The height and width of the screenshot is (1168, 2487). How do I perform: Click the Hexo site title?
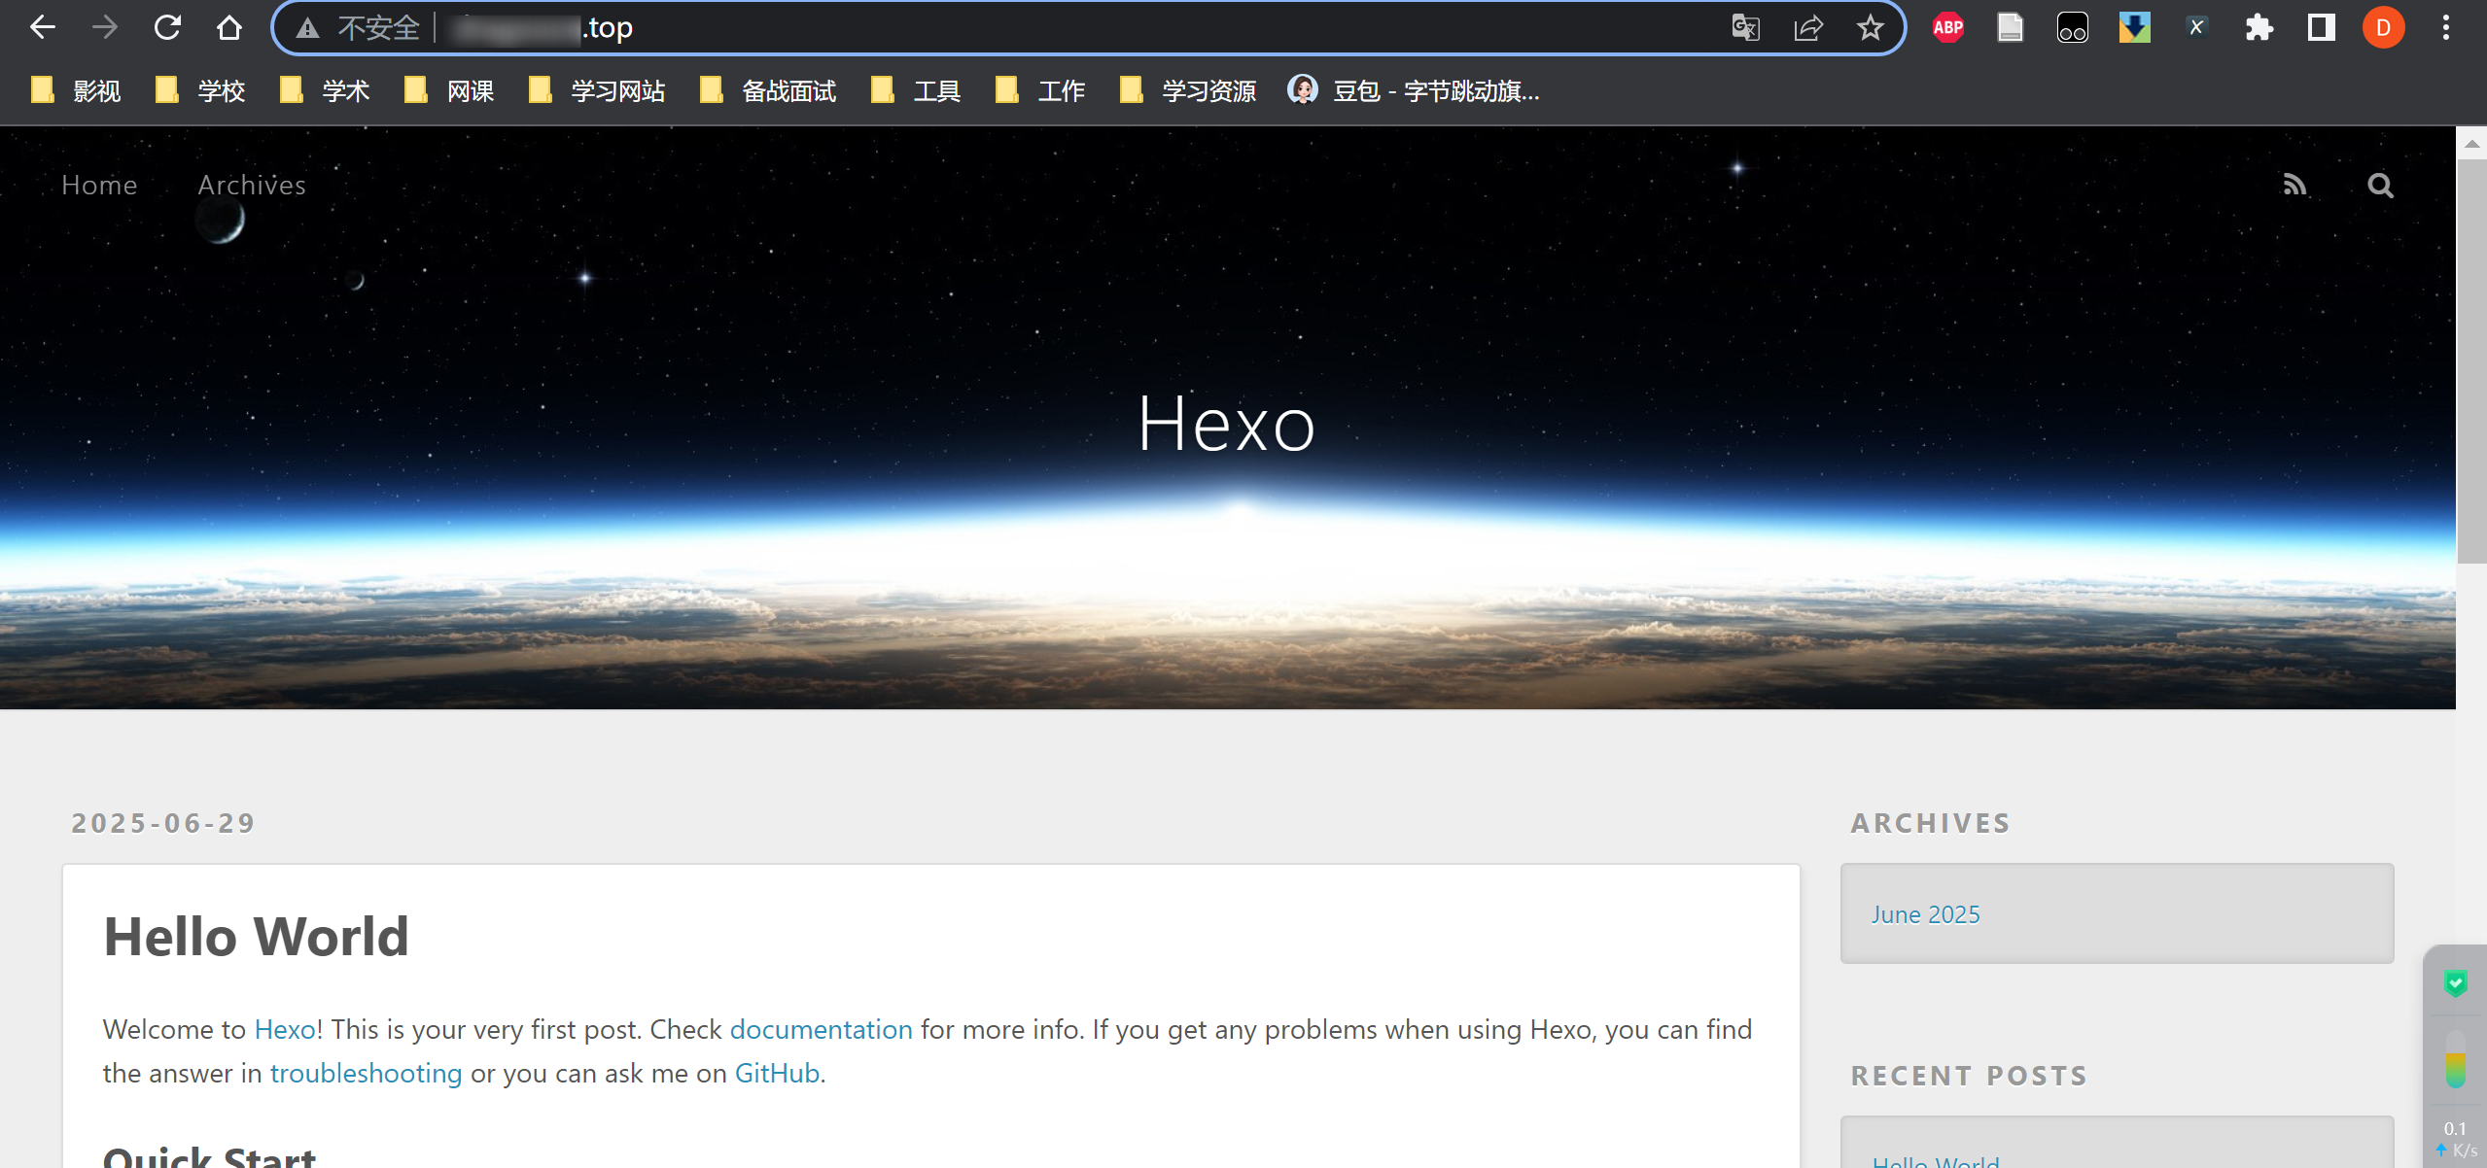point(1227,425)
